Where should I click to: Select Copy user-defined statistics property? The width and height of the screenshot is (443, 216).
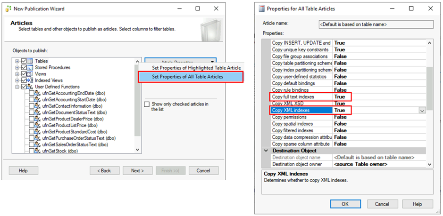(x=349, y=77)
